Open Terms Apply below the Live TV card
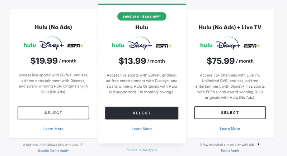This screenshot has width=287, height=156. (230, 151)
